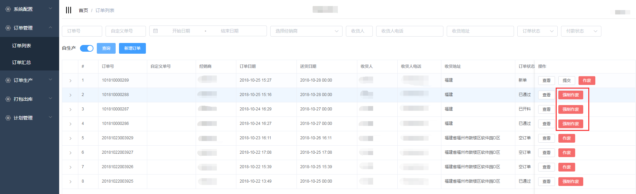636x194 pixels.
Task: Expand row for order 101810000289
Action: coord(70,81)
